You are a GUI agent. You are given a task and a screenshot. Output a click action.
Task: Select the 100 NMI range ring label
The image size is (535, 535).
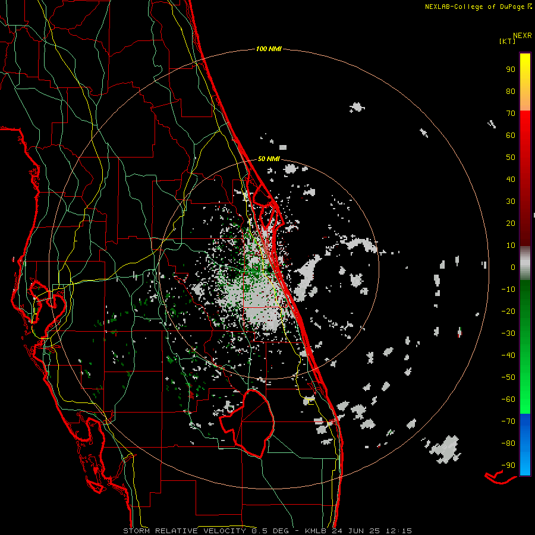[x=269, y=49]
